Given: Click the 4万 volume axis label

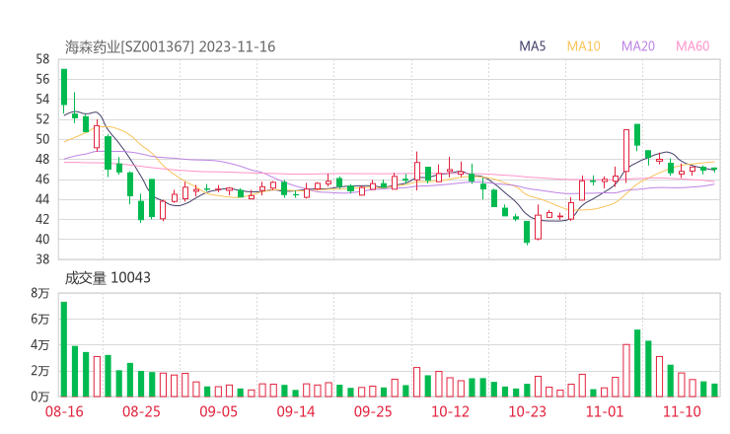Looking at the screenshot, I should pyautogui.click(x=40, y=345).
